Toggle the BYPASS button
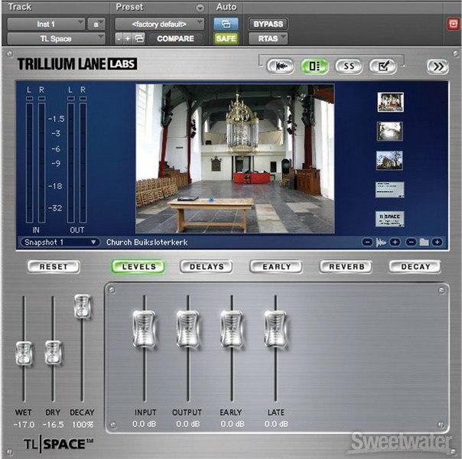 [x=268, y=24]
